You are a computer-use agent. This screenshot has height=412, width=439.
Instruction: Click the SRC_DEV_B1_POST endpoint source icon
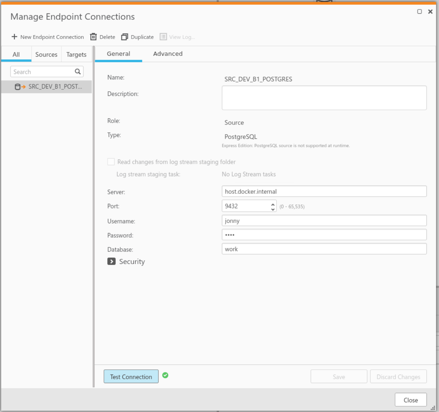[20, 87]
